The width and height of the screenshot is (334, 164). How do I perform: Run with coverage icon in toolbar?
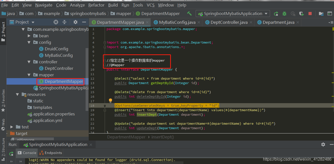[x=301, y=14]
